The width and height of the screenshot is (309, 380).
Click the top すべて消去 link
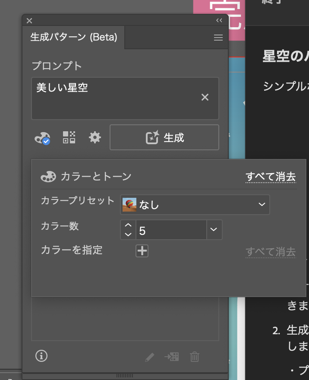pos(271,177)
